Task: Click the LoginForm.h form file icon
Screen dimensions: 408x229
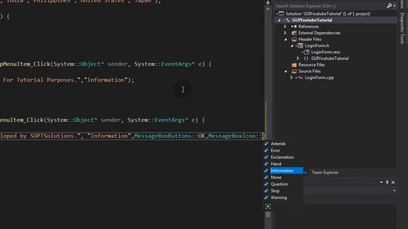Action: click(300, 45)
